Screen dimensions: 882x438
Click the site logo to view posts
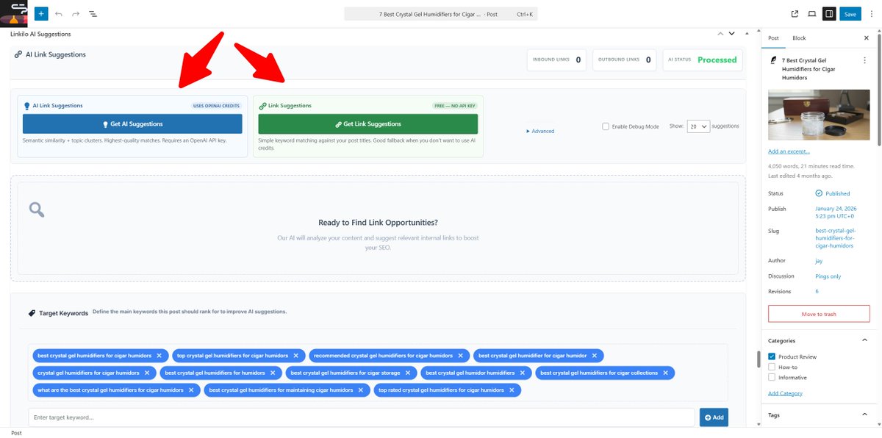coord(14,13)
